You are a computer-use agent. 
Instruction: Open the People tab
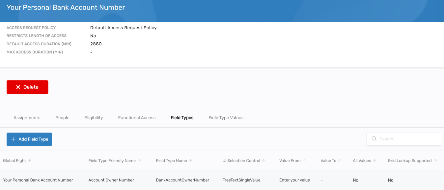pos(62,117)
